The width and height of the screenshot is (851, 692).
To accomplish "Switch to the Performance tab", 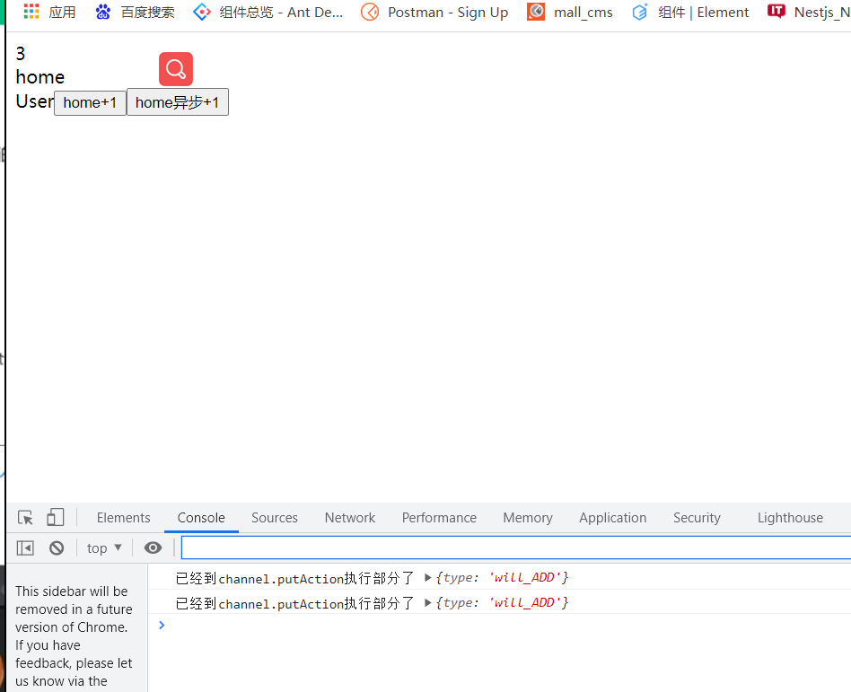I will (x=439, y=518).
